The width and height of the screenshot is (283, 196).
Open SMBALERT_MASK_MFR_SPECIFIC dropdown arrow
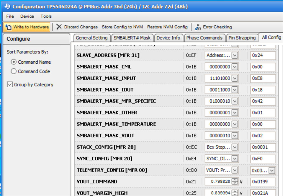click(x=235, y=101)
